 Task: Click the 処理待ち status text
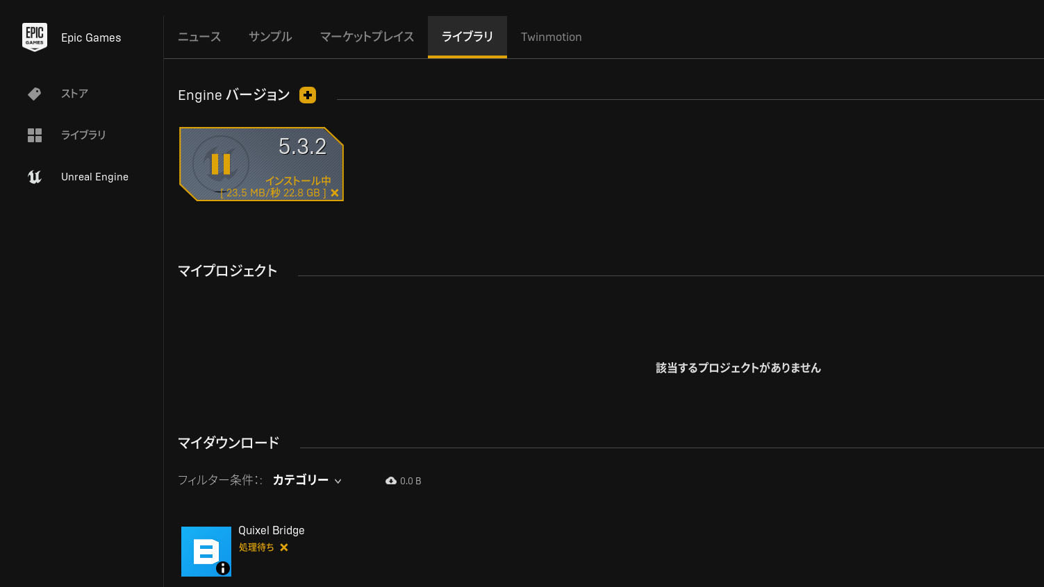[256, 547]
